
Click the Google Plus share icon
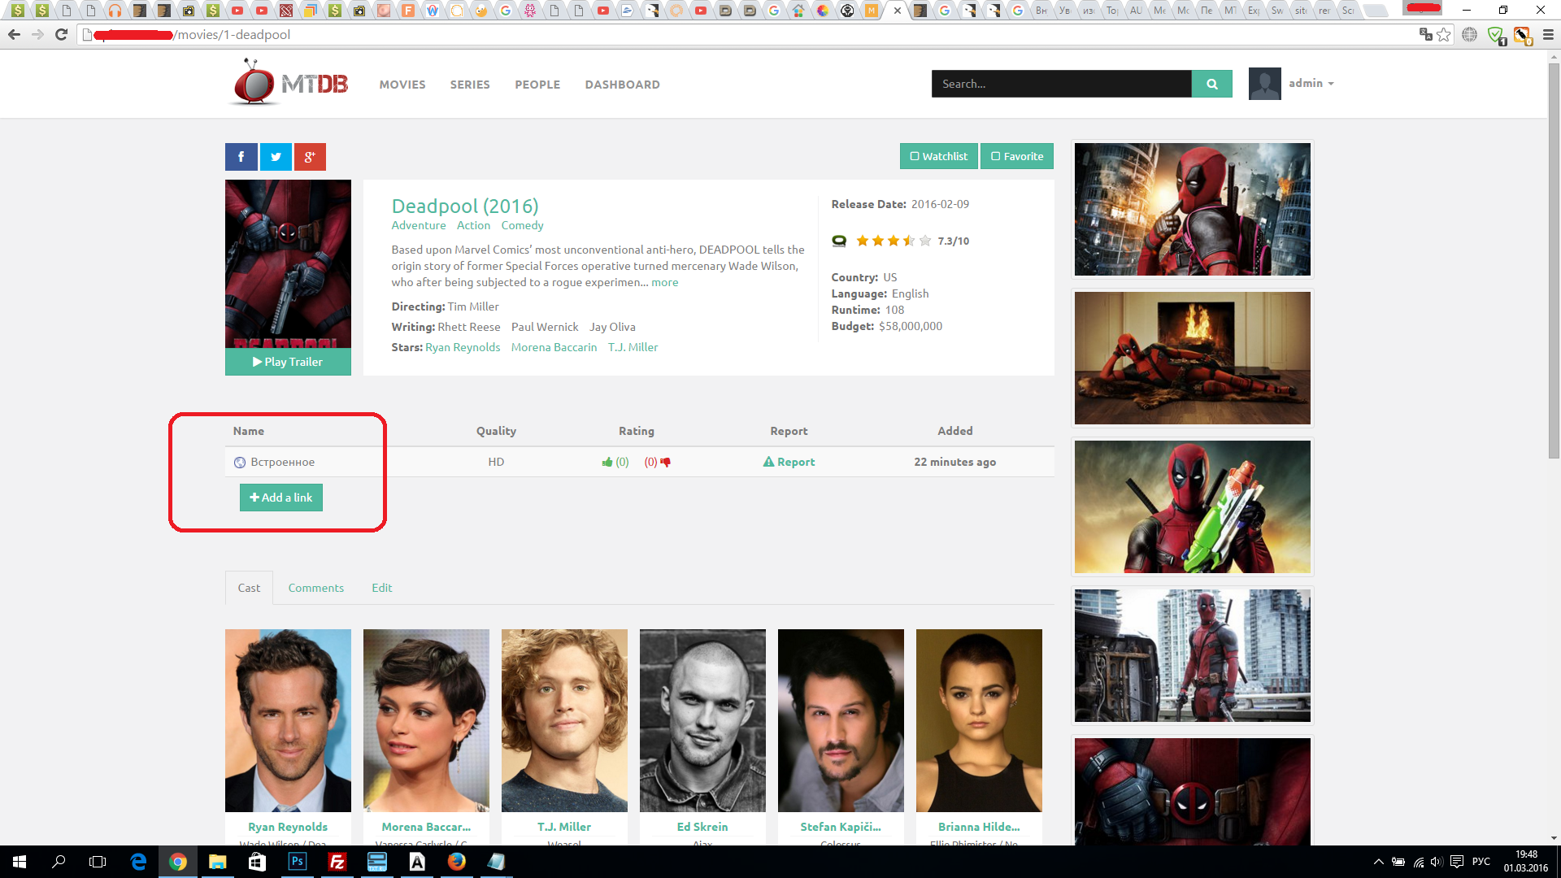[310, 157]
